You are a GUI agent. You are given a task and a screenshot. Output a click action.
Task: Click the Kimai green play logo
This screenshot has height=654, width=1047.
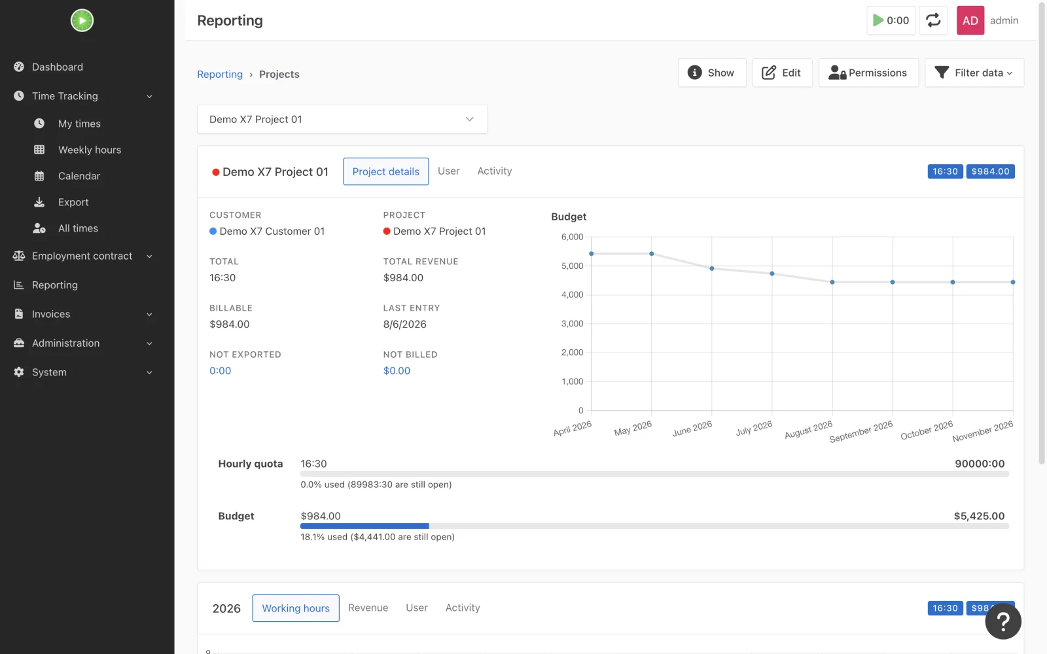click(x=82, y=20)
